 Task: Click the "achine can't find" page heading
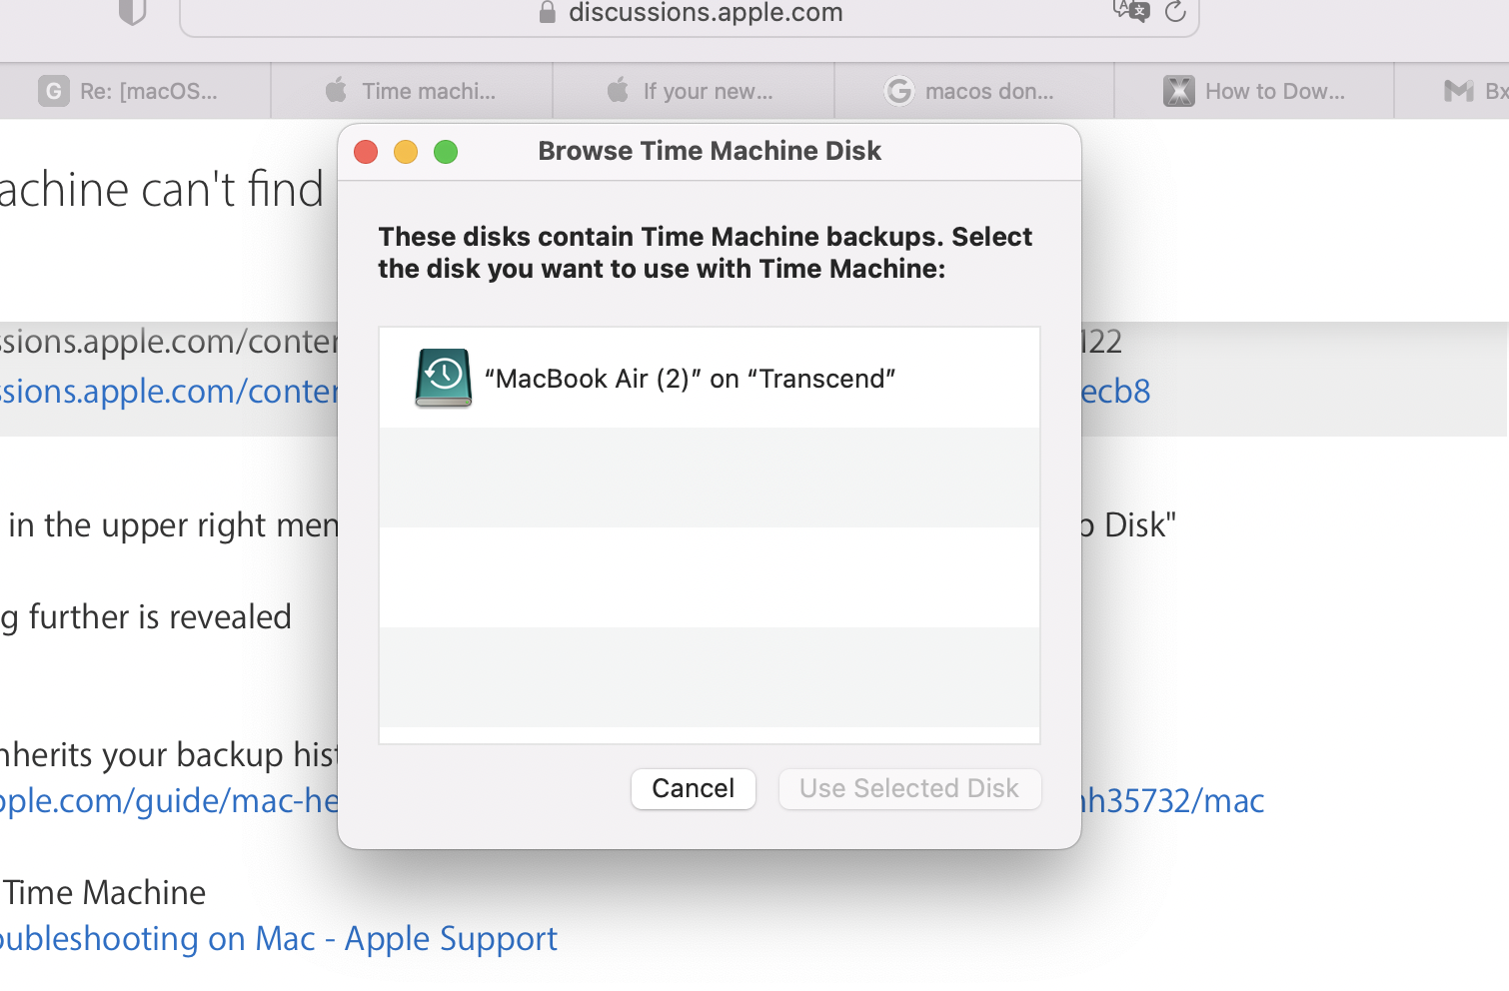162,190
